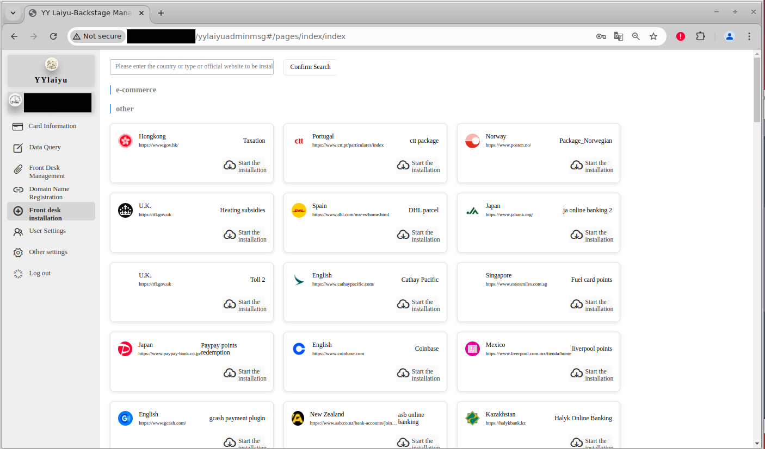
Task: Click the Other settings gear icon
Action: 18,252
